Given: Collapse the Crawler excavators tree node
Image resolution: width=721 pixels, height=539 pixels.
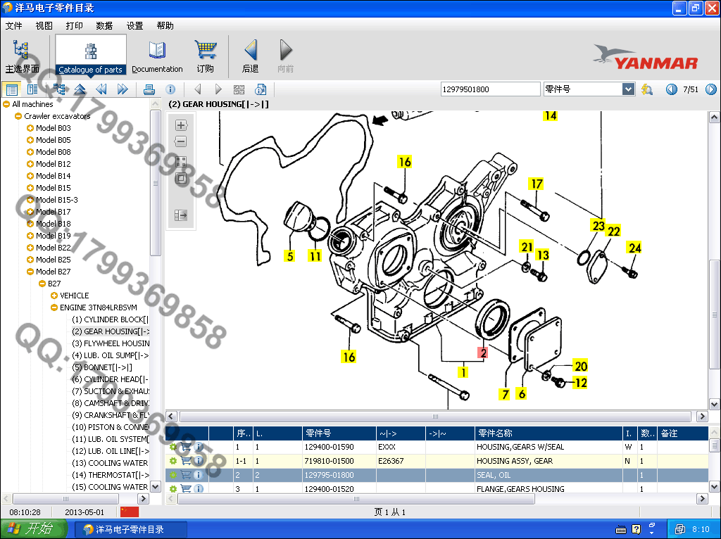Looking at the screenshot, I should tap(18, 116).
